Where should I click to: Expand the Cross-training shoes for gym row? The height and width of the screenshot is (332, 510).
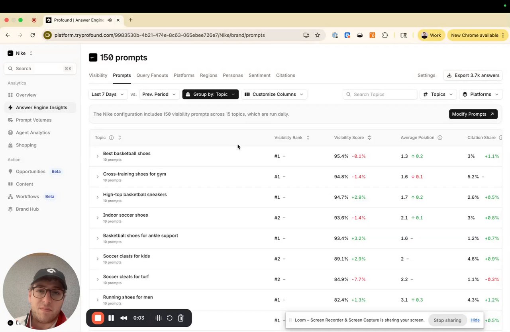98,177
